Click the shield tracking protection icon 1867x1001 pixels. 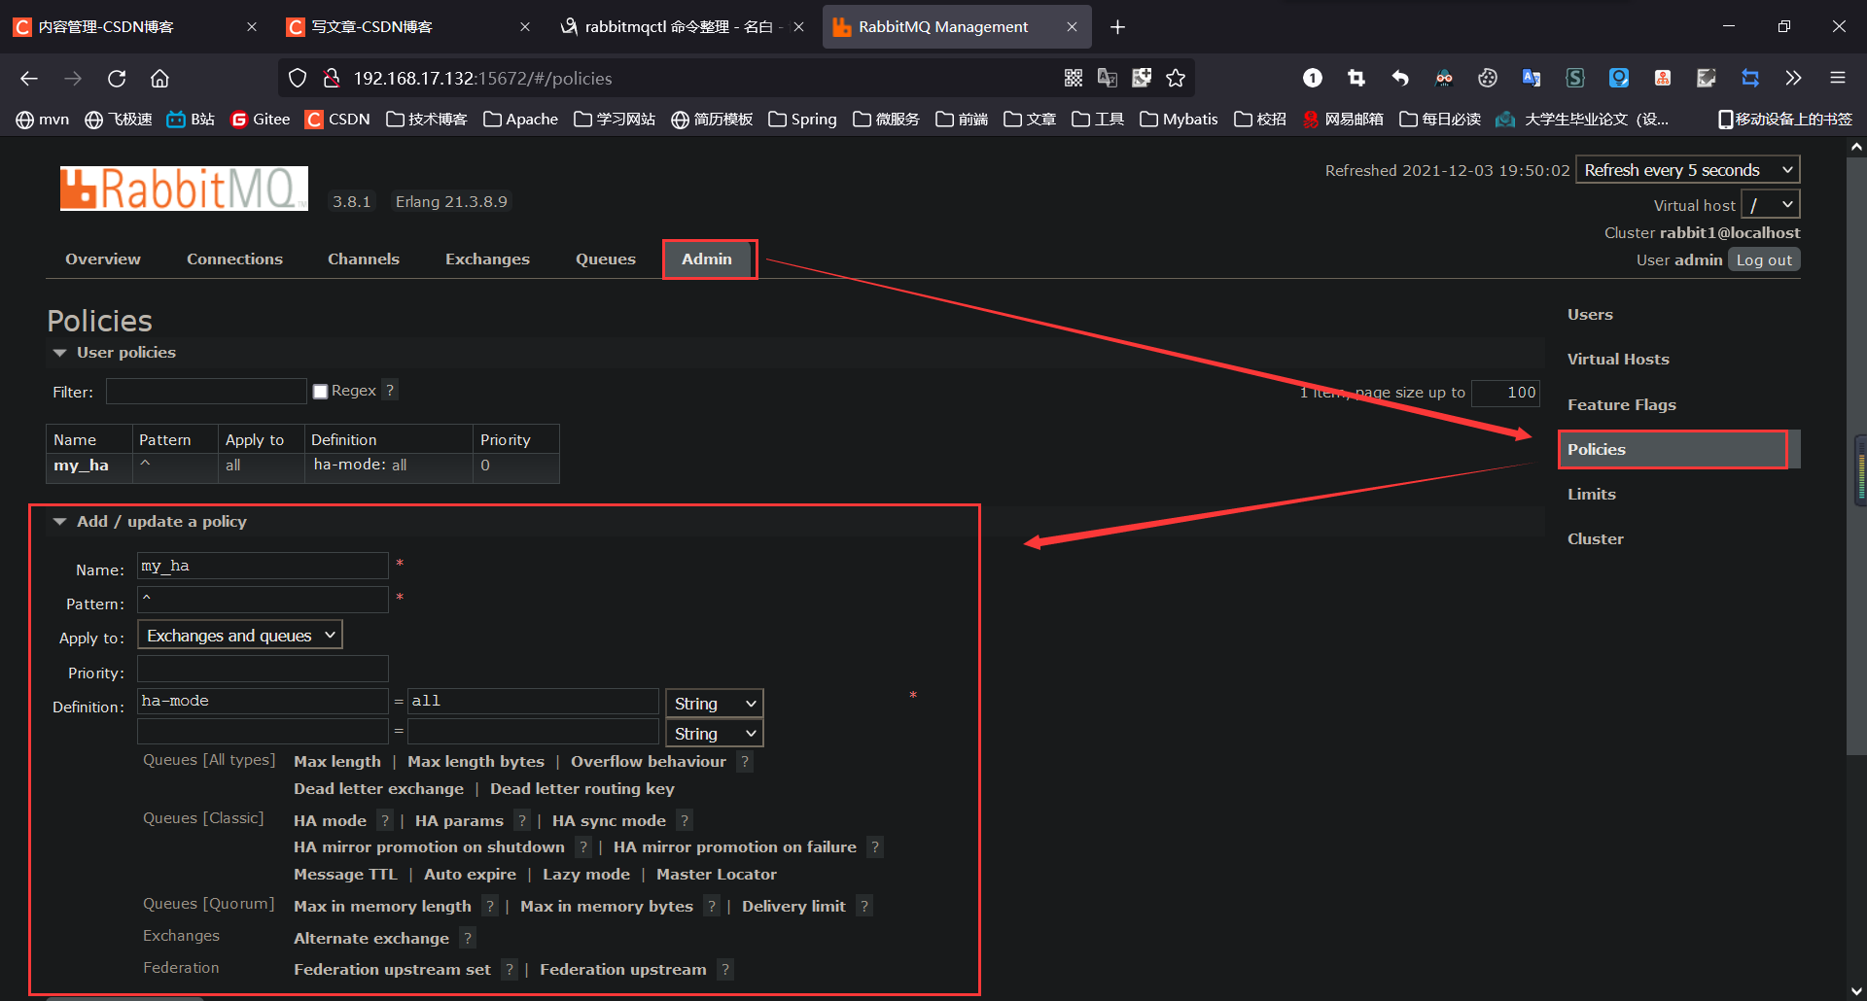point(298,78)
